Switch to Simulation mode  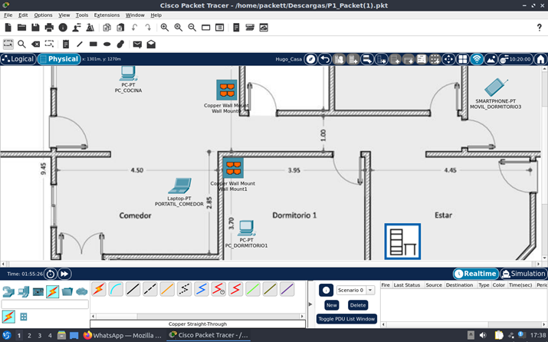pyautogui.click(x=524, y=274)
